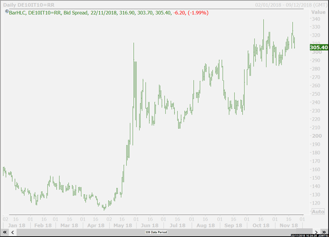329x237 pixels.
Task: Click the Feb 18 month label
Action: (x=43, y=225)
